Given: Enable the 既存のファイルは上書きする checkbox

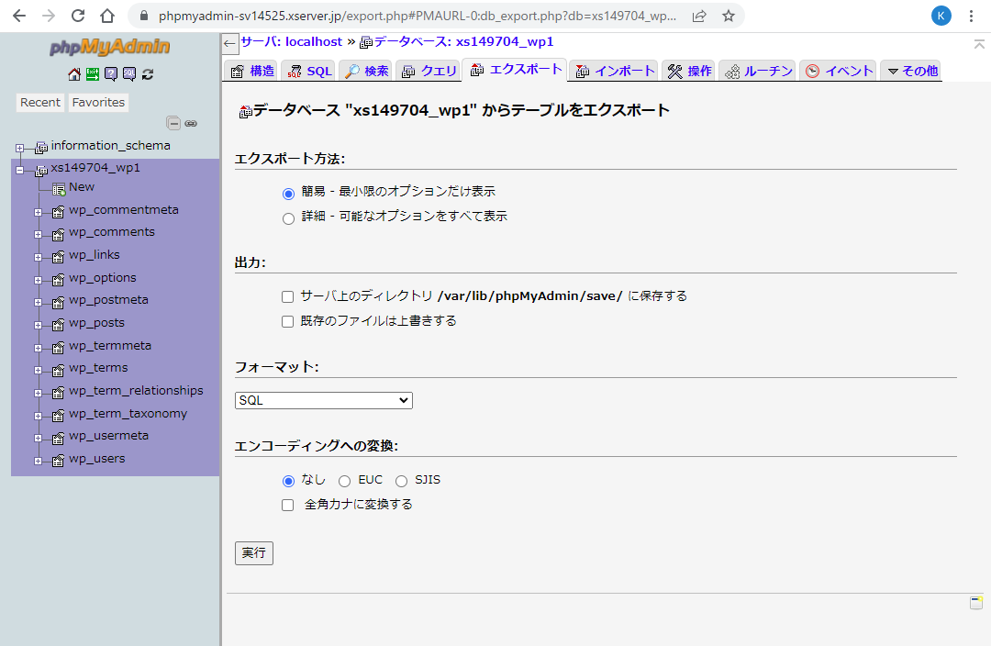Looking at the screenshot, I should [288, 321].
